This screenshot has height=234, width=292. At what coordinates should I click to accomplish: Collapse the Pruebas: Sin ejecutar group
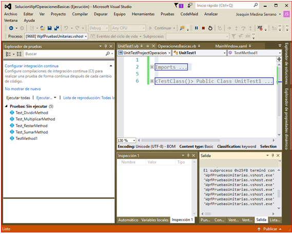(x=6, y=106)
